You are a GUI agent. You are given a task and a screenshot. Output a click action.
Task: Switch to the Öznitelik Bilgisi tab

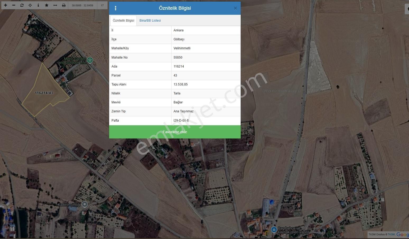123,21
